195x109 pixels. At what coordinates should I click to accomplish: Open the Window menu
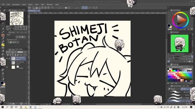coord(50,5)
